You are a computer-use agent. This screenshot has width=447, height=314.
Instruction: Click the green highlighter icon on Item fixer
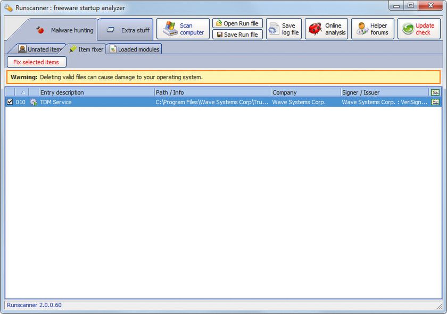[73, 49]
